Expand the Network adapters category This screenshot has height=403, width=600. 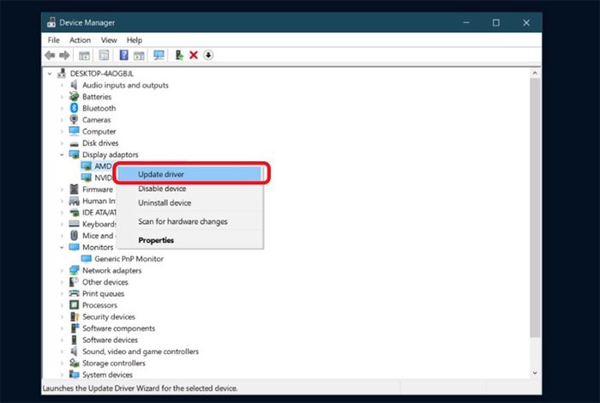click(62, 271)
